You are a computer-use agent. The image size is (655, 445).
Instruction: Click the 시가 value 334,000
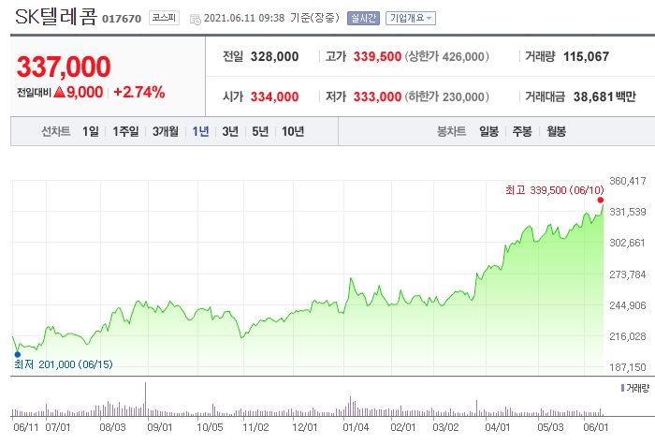pos(274,96)
